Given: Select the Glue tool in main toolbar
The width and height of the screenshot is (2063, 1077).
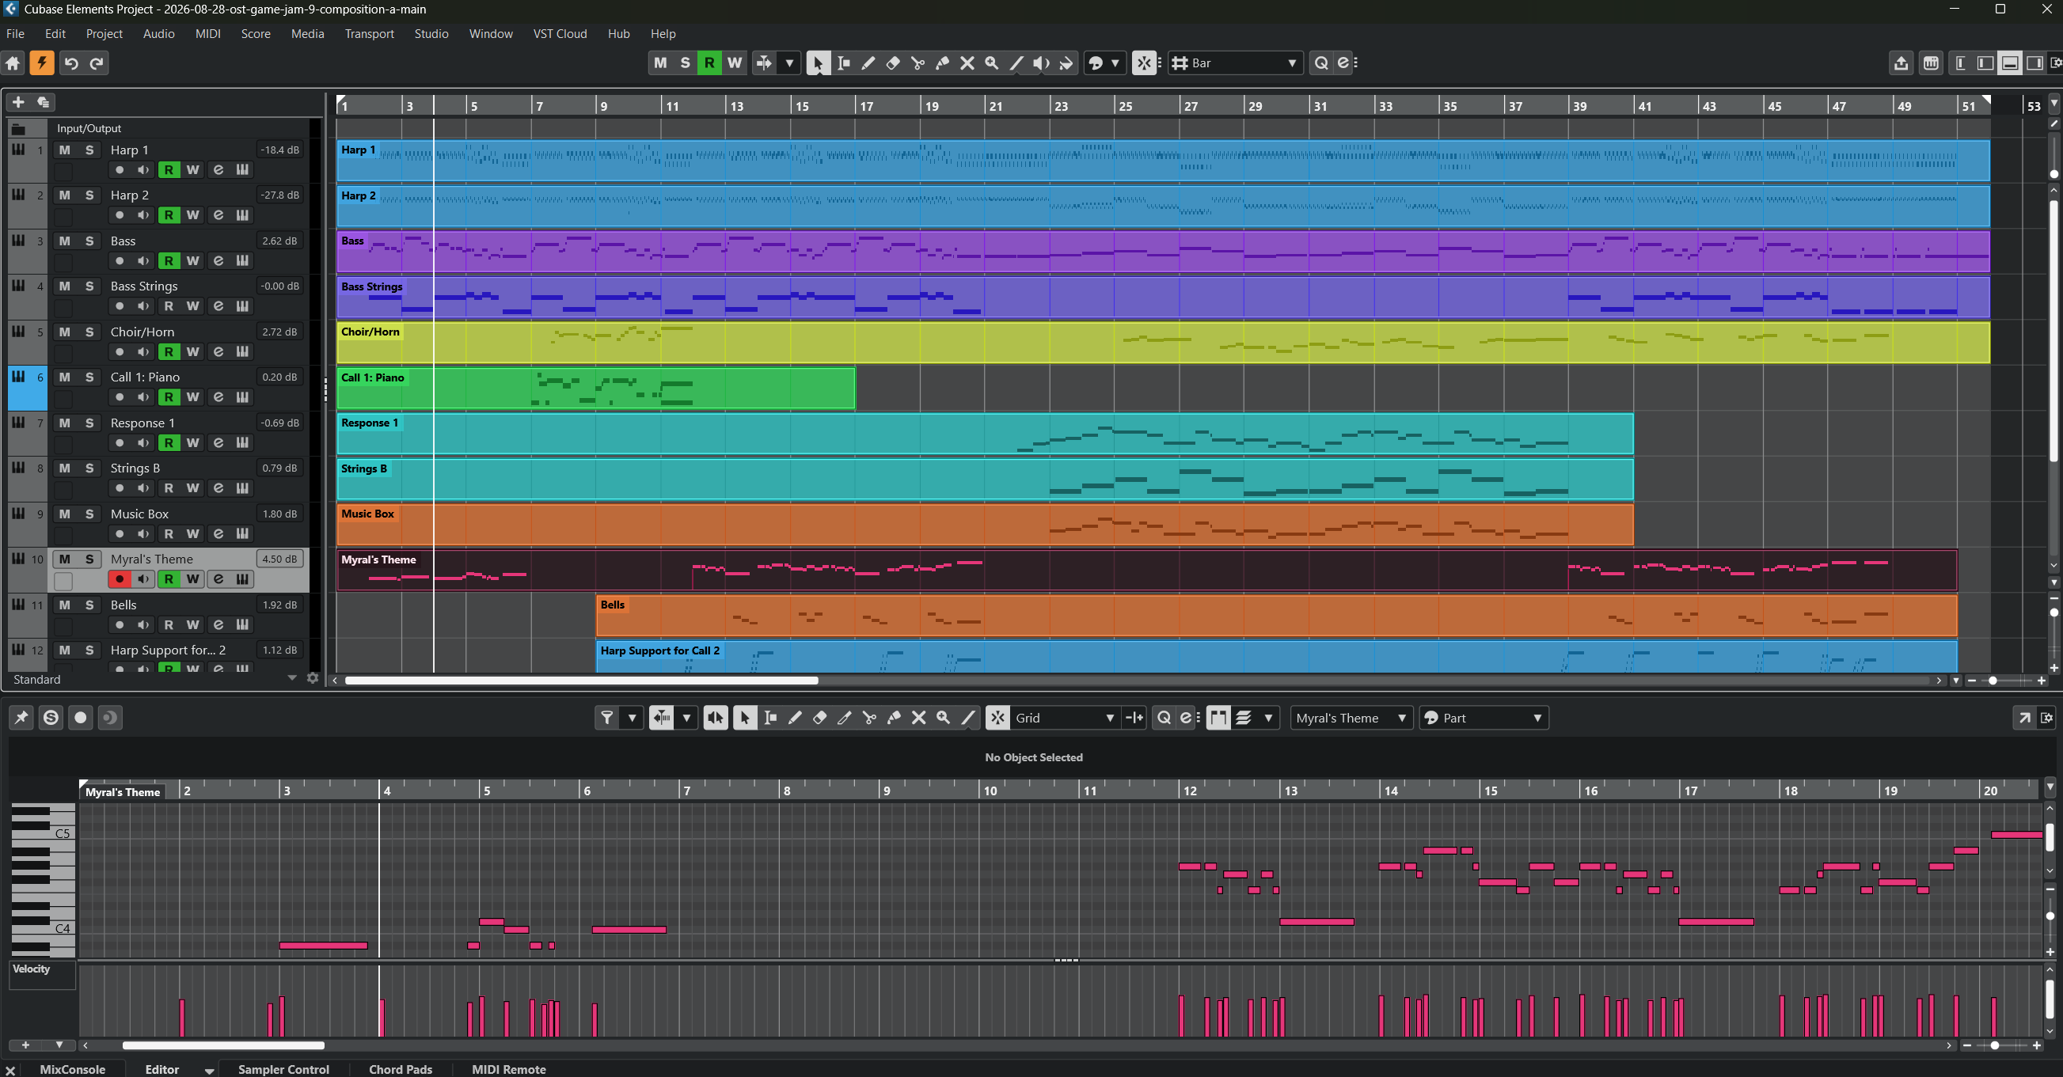Looking at the screenshot, I should pos(943,63).
